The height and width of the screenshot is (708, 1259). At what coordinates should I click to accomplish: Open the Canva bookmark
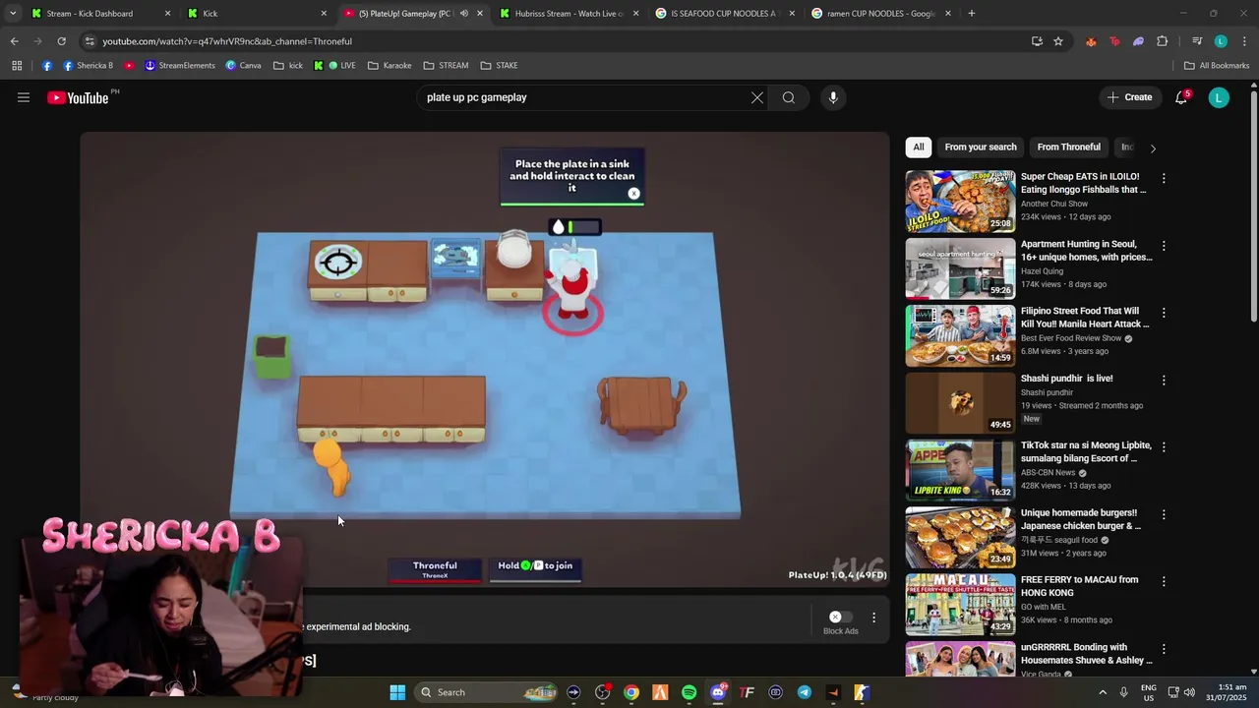coord(243,66)
